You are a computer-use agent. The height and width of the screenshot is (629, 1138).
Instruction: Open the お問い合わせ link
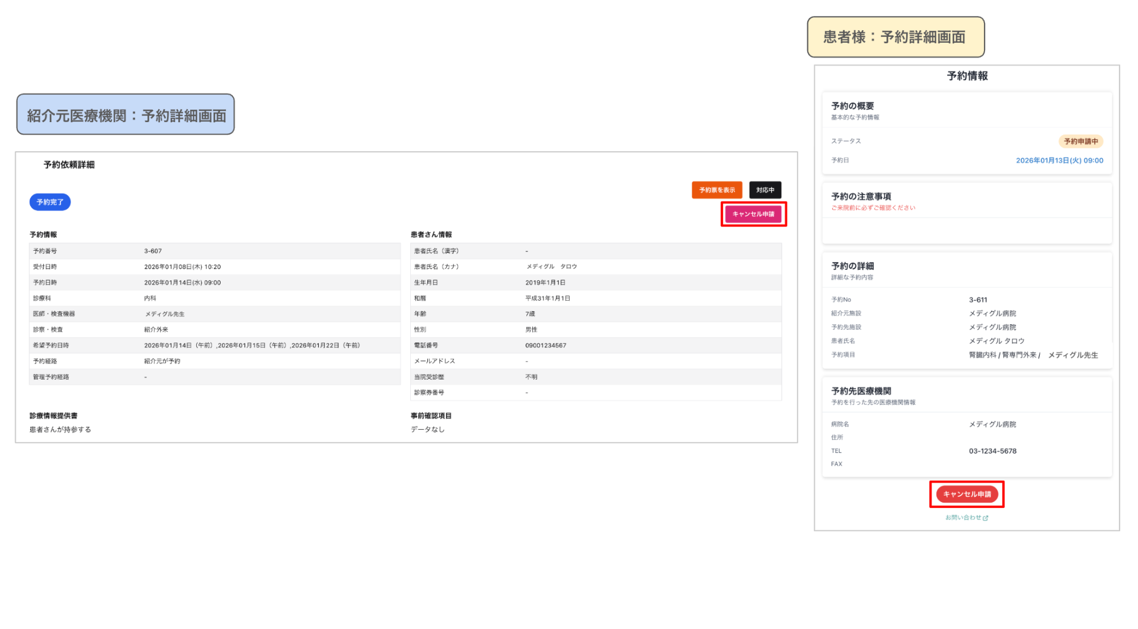pos(963,518)
